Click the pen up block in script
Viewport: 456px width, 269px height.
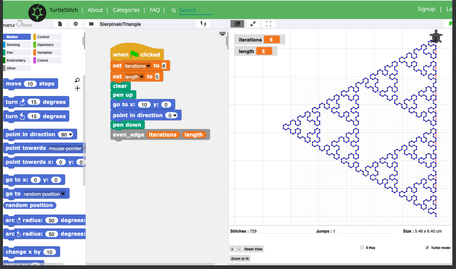point(123,95)
